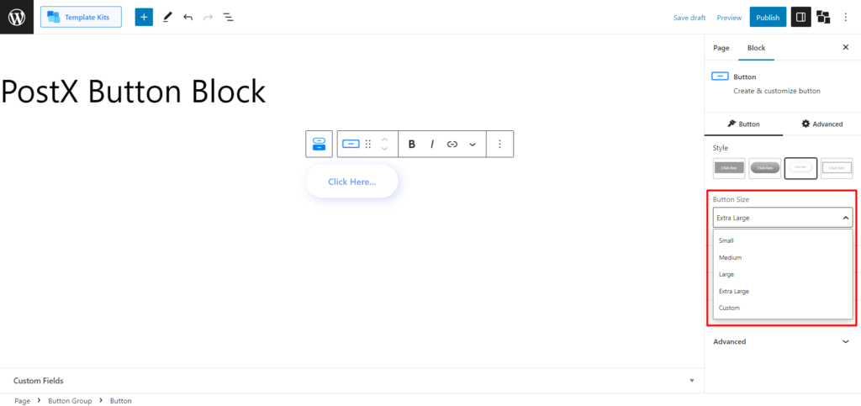Screen dimensions: 861x406
Task: Choose the second rounded button style
Action: pos(765,168)
